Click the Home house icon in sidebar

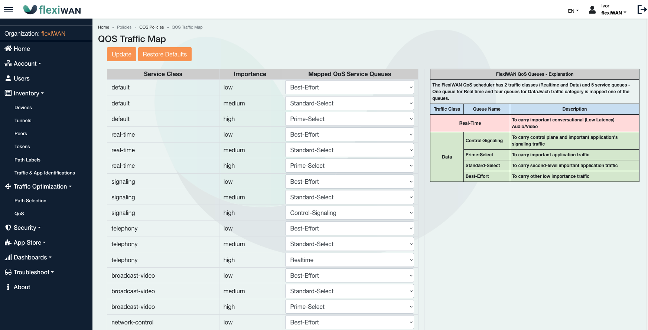point(8,49)
